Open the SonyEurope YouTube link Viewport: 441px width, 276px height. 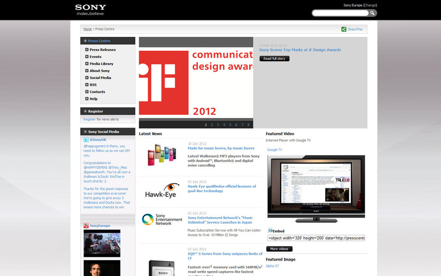100,226
